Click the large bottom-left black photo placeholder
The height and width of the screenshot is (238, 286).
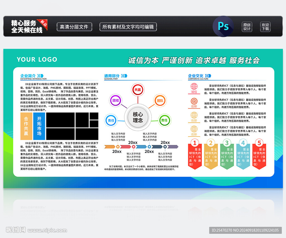[60, 134]
